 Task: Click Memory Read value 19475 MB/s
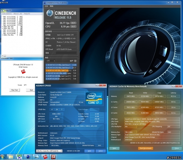[131, 96]
